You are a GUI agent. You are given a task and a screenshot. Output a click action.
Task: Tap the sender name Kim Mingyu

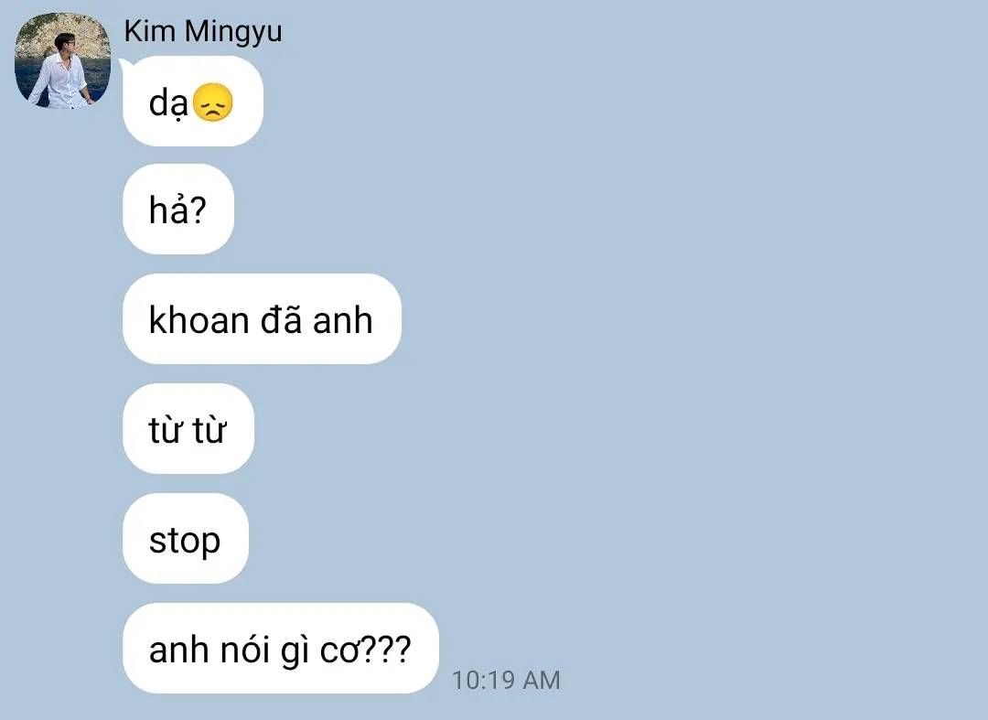[x=203, y=31]
